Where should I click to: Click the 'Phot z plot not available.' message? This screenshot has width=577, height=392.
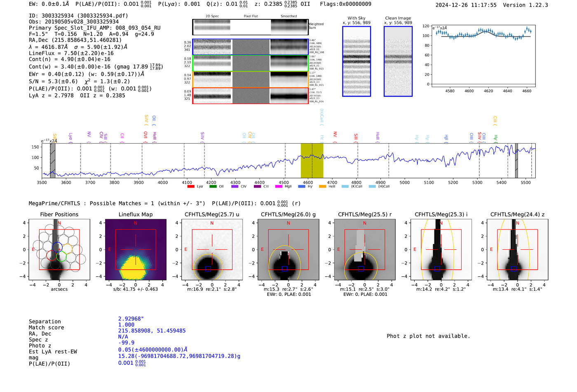click(428, 336)
